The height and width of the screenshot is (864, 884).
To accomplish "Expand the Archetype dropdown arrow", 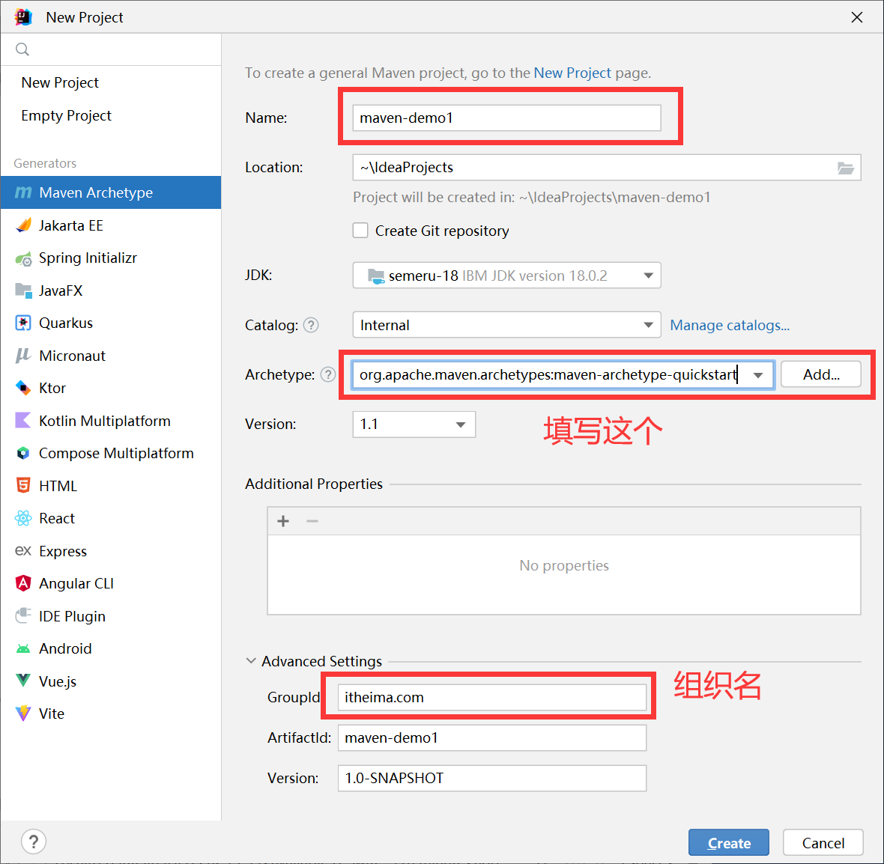I will click(758, 375).
